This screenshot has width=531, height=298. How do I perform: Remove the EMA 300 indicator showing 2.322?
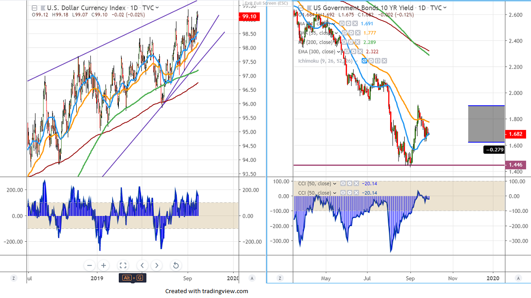[x=360, y=51]
